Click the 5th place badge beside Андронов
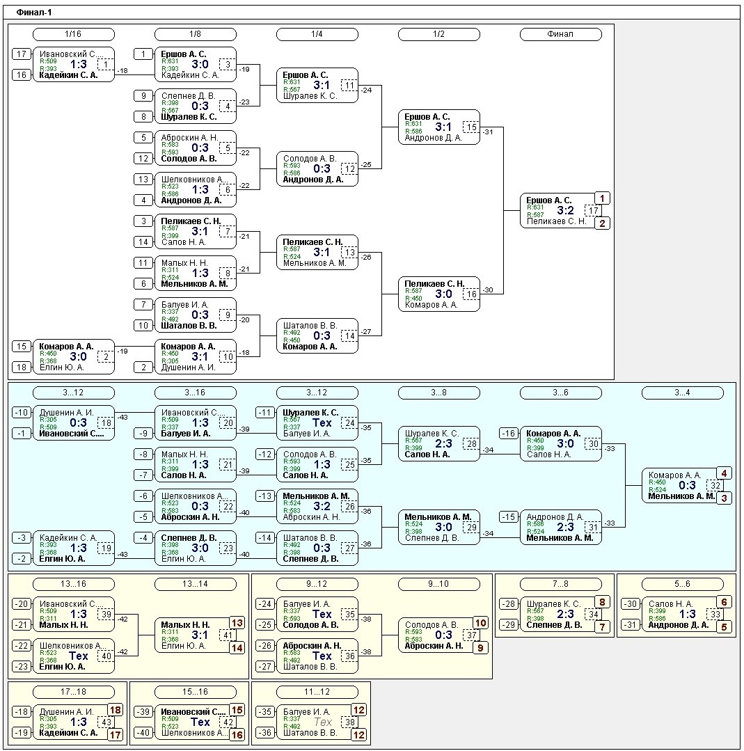744x751 pixels. [x=724, y=626]
